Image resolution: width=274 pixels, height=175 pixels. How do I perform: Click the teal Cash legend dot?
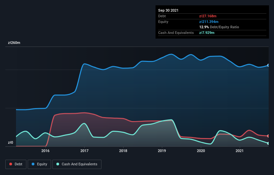coord(58,164)
